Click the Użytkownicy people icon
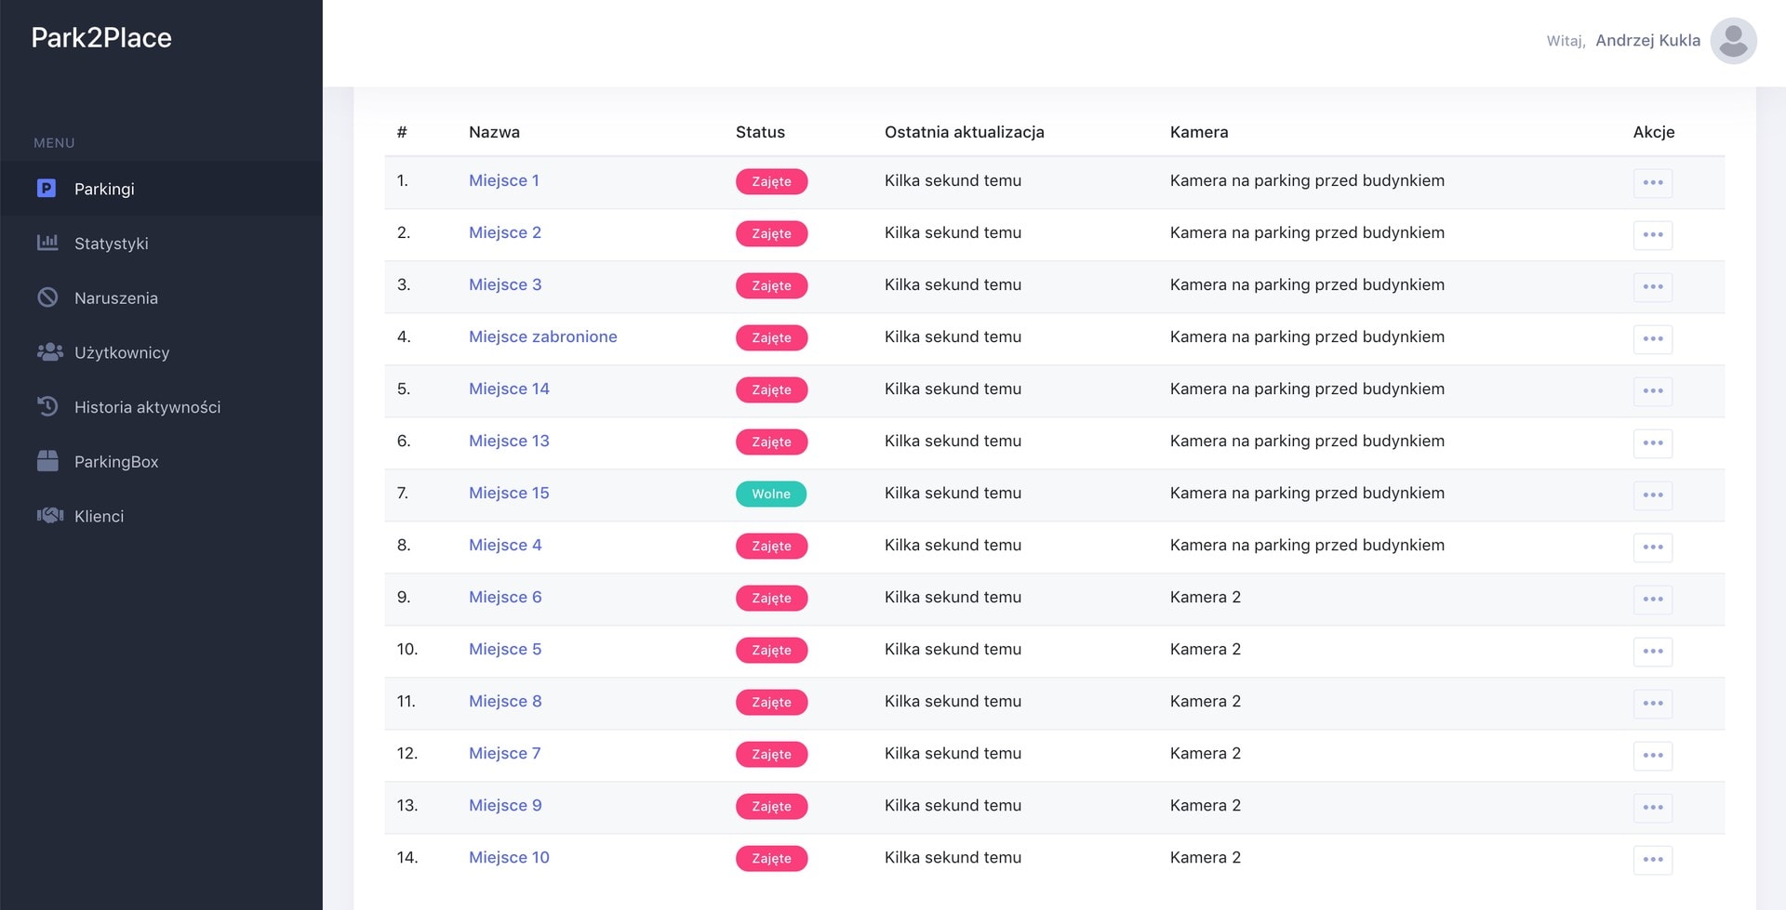The height and width of the screenshot is (910, 1786). click(x=49, y=352)
